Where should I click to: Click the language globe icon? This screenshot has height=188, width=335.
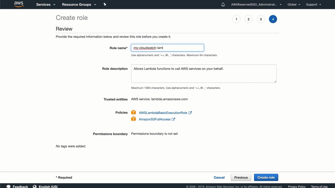[x=35, y=186]
